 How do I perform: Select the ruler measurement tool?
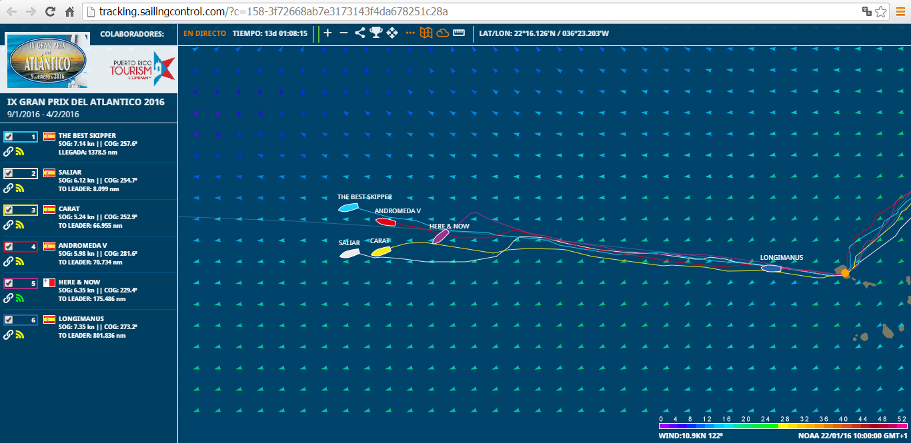pyautogui.click(x=459, y=33)
